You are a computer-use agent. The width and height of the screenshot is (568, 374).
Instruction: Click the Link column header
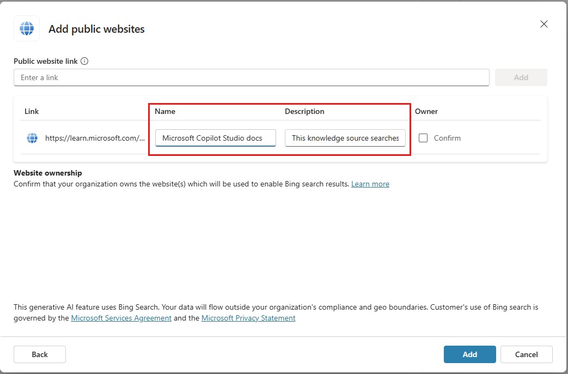[32, 111]
